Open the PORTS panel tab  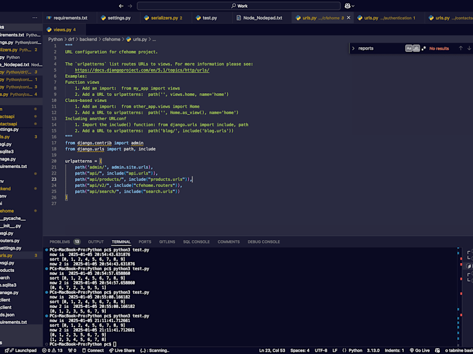(x=145, y=242)
